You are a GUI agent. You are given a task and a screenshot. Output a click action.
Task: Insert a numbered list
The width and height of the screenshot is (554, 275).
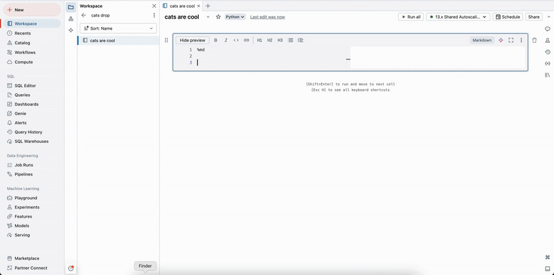point(301,40)
